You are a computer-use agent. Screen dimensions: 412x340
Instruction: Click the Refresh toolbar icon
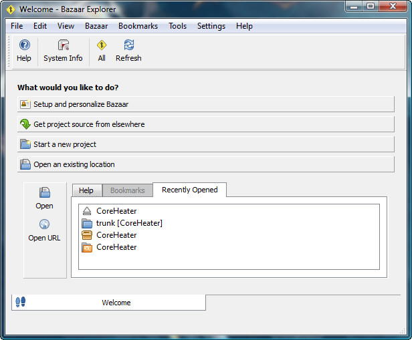(x=128, y=45)
